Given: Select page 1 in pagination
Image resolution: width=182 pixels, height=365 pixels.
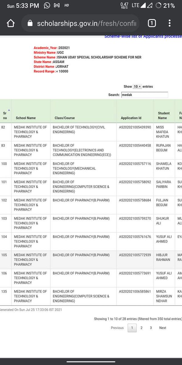Looking at the screenshot, I should pyautogui.click(x=132, y=328).
